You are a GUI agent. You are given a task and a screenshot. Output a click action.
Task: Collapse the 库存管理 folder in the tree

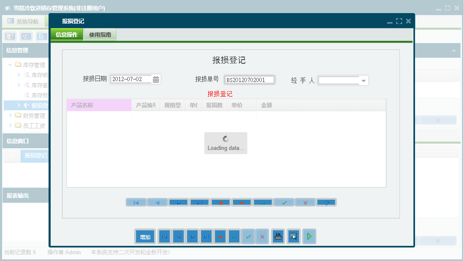[x=10, y=65]
